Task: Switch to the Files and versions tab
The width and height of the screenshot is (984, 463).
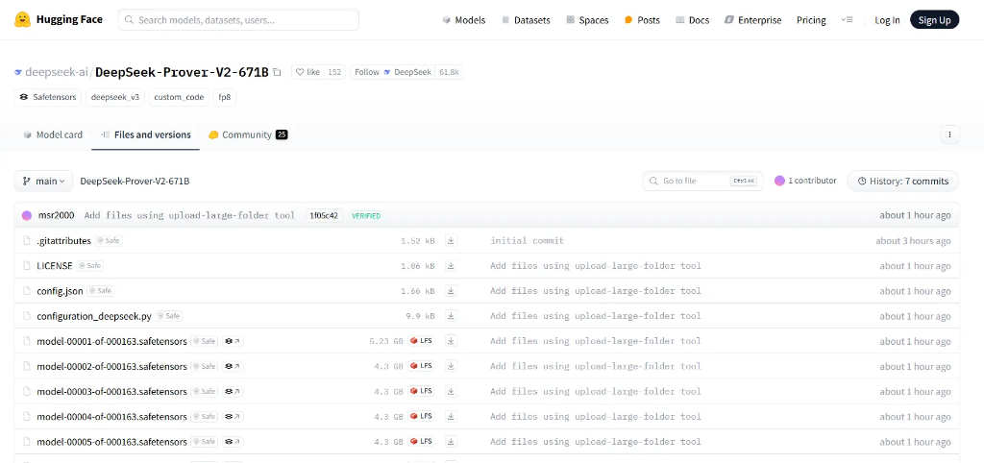Action: click(146, 134)
